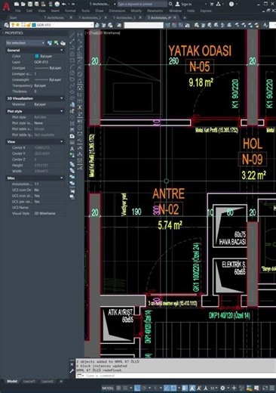Toggle Ortho mode in status bar
The height and width of the screenshot is (393, 276).
(x=137, y=388)
